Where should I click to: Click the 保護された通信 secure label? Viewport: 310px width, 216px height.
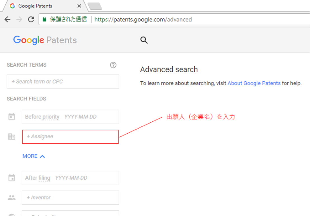[68, 19]
